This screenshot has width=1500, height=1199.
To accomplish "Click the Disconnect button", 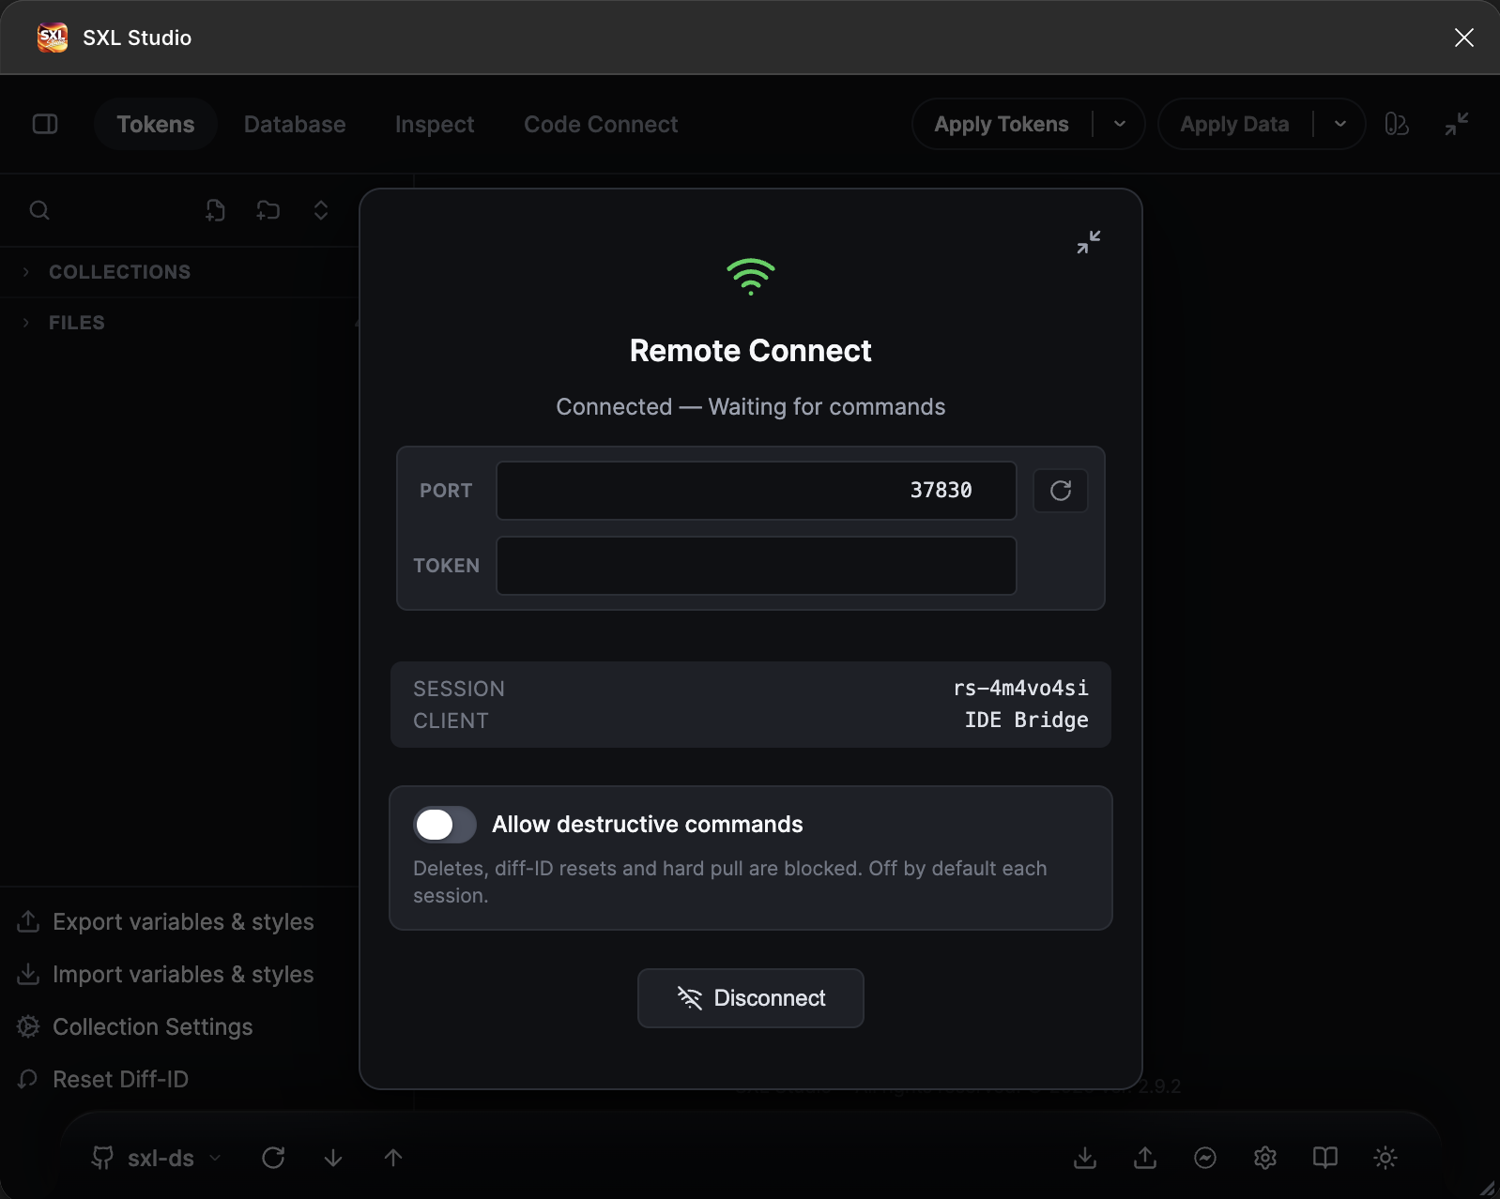I will (751, 998).
